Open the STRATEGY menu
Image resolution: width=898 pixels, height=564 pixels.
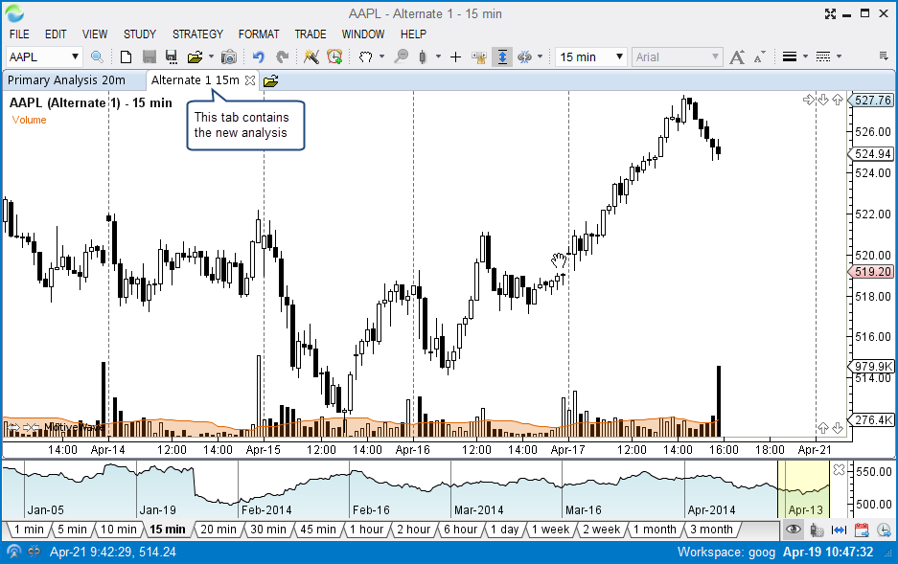(197, 34)
